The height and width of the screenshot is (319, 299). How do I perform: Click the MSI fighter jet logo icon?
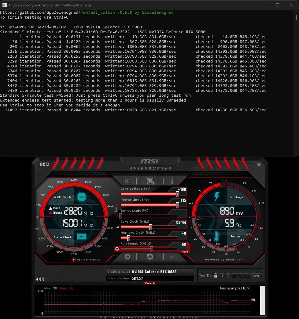pyautogui.click(x=150, y=181)
